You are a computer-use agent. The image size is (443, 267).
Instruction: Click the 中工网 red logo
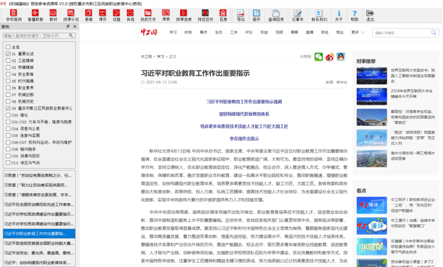[149, 32]
